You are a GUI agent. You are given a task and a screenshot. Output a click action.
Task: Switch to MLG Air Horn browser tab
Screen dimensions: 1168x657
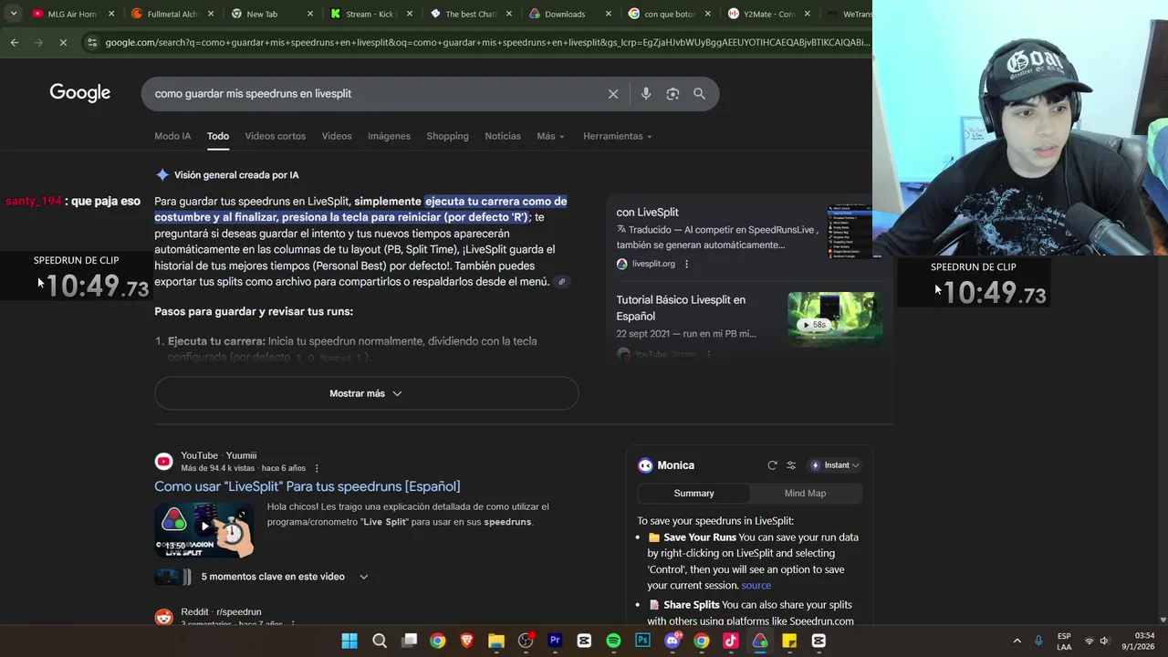[x=73, y=14]
